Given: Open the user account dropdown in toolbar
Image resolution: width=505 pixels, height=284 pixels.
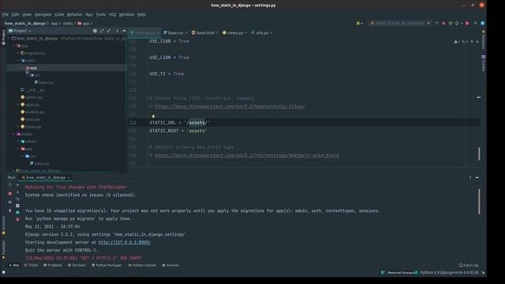Looking at the screenshot, I should tap(360, 23).
